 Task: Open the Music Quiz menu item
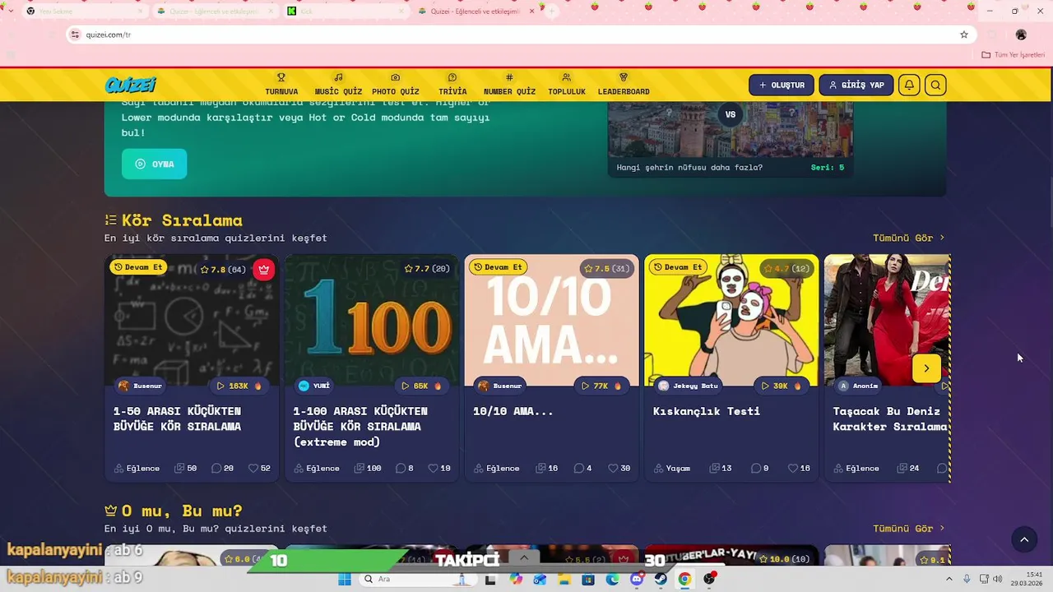pos(338,85)
